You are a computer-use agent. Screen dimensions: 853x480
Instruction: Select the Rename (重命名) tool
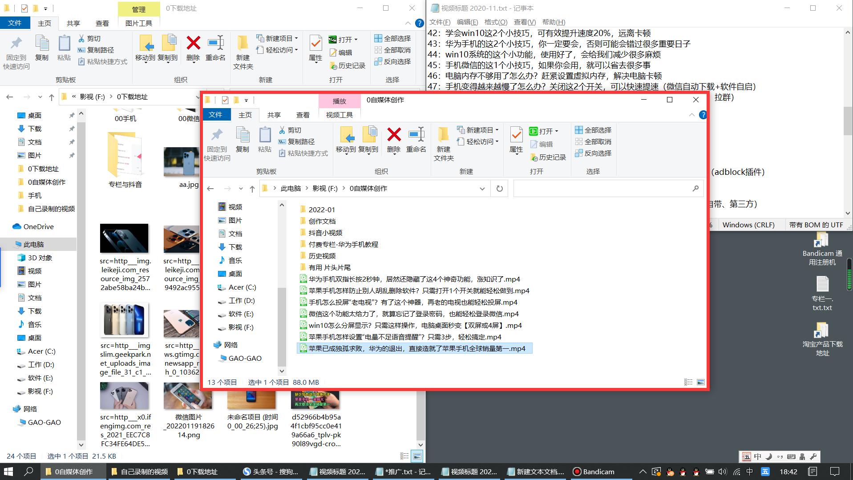[416, 140]
